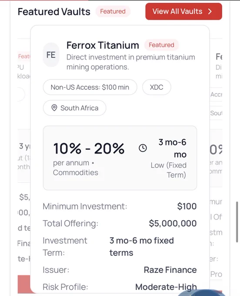
Task: Click the Featured badge beside Ferrox Titanium
Action: click(161, 45)
